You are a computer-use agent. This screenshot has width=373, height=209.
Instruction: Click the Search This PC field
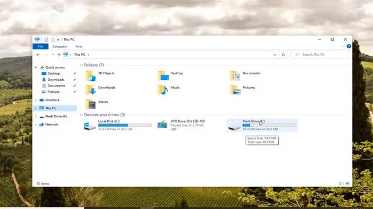[x=319, y=55]
